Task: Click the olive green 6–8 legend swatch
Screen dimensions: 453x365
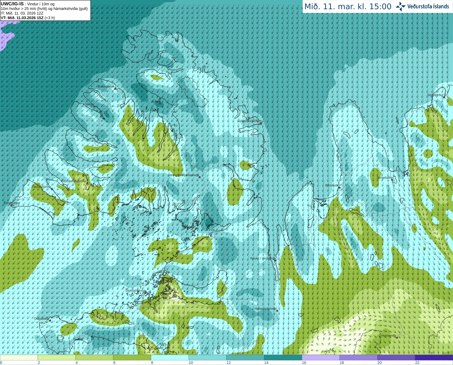Action: (x=132, y=358)
